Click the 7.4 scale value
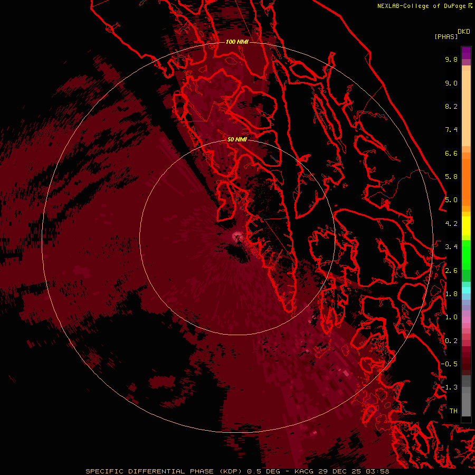 pos(451,130)
